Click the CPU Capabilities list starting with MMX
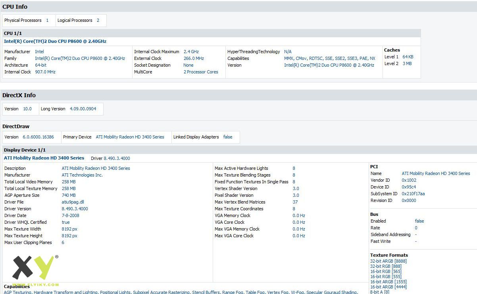Screen dimensions: 477x294 coord(330,58)
